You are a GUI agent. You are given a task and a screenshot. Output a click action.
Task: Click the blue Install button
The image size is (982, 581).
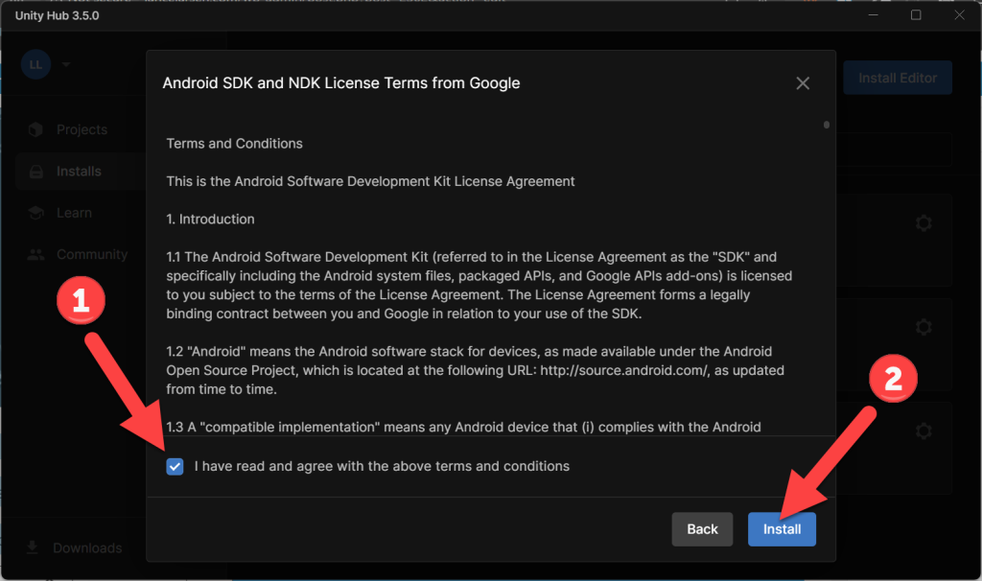coord(782,529)
